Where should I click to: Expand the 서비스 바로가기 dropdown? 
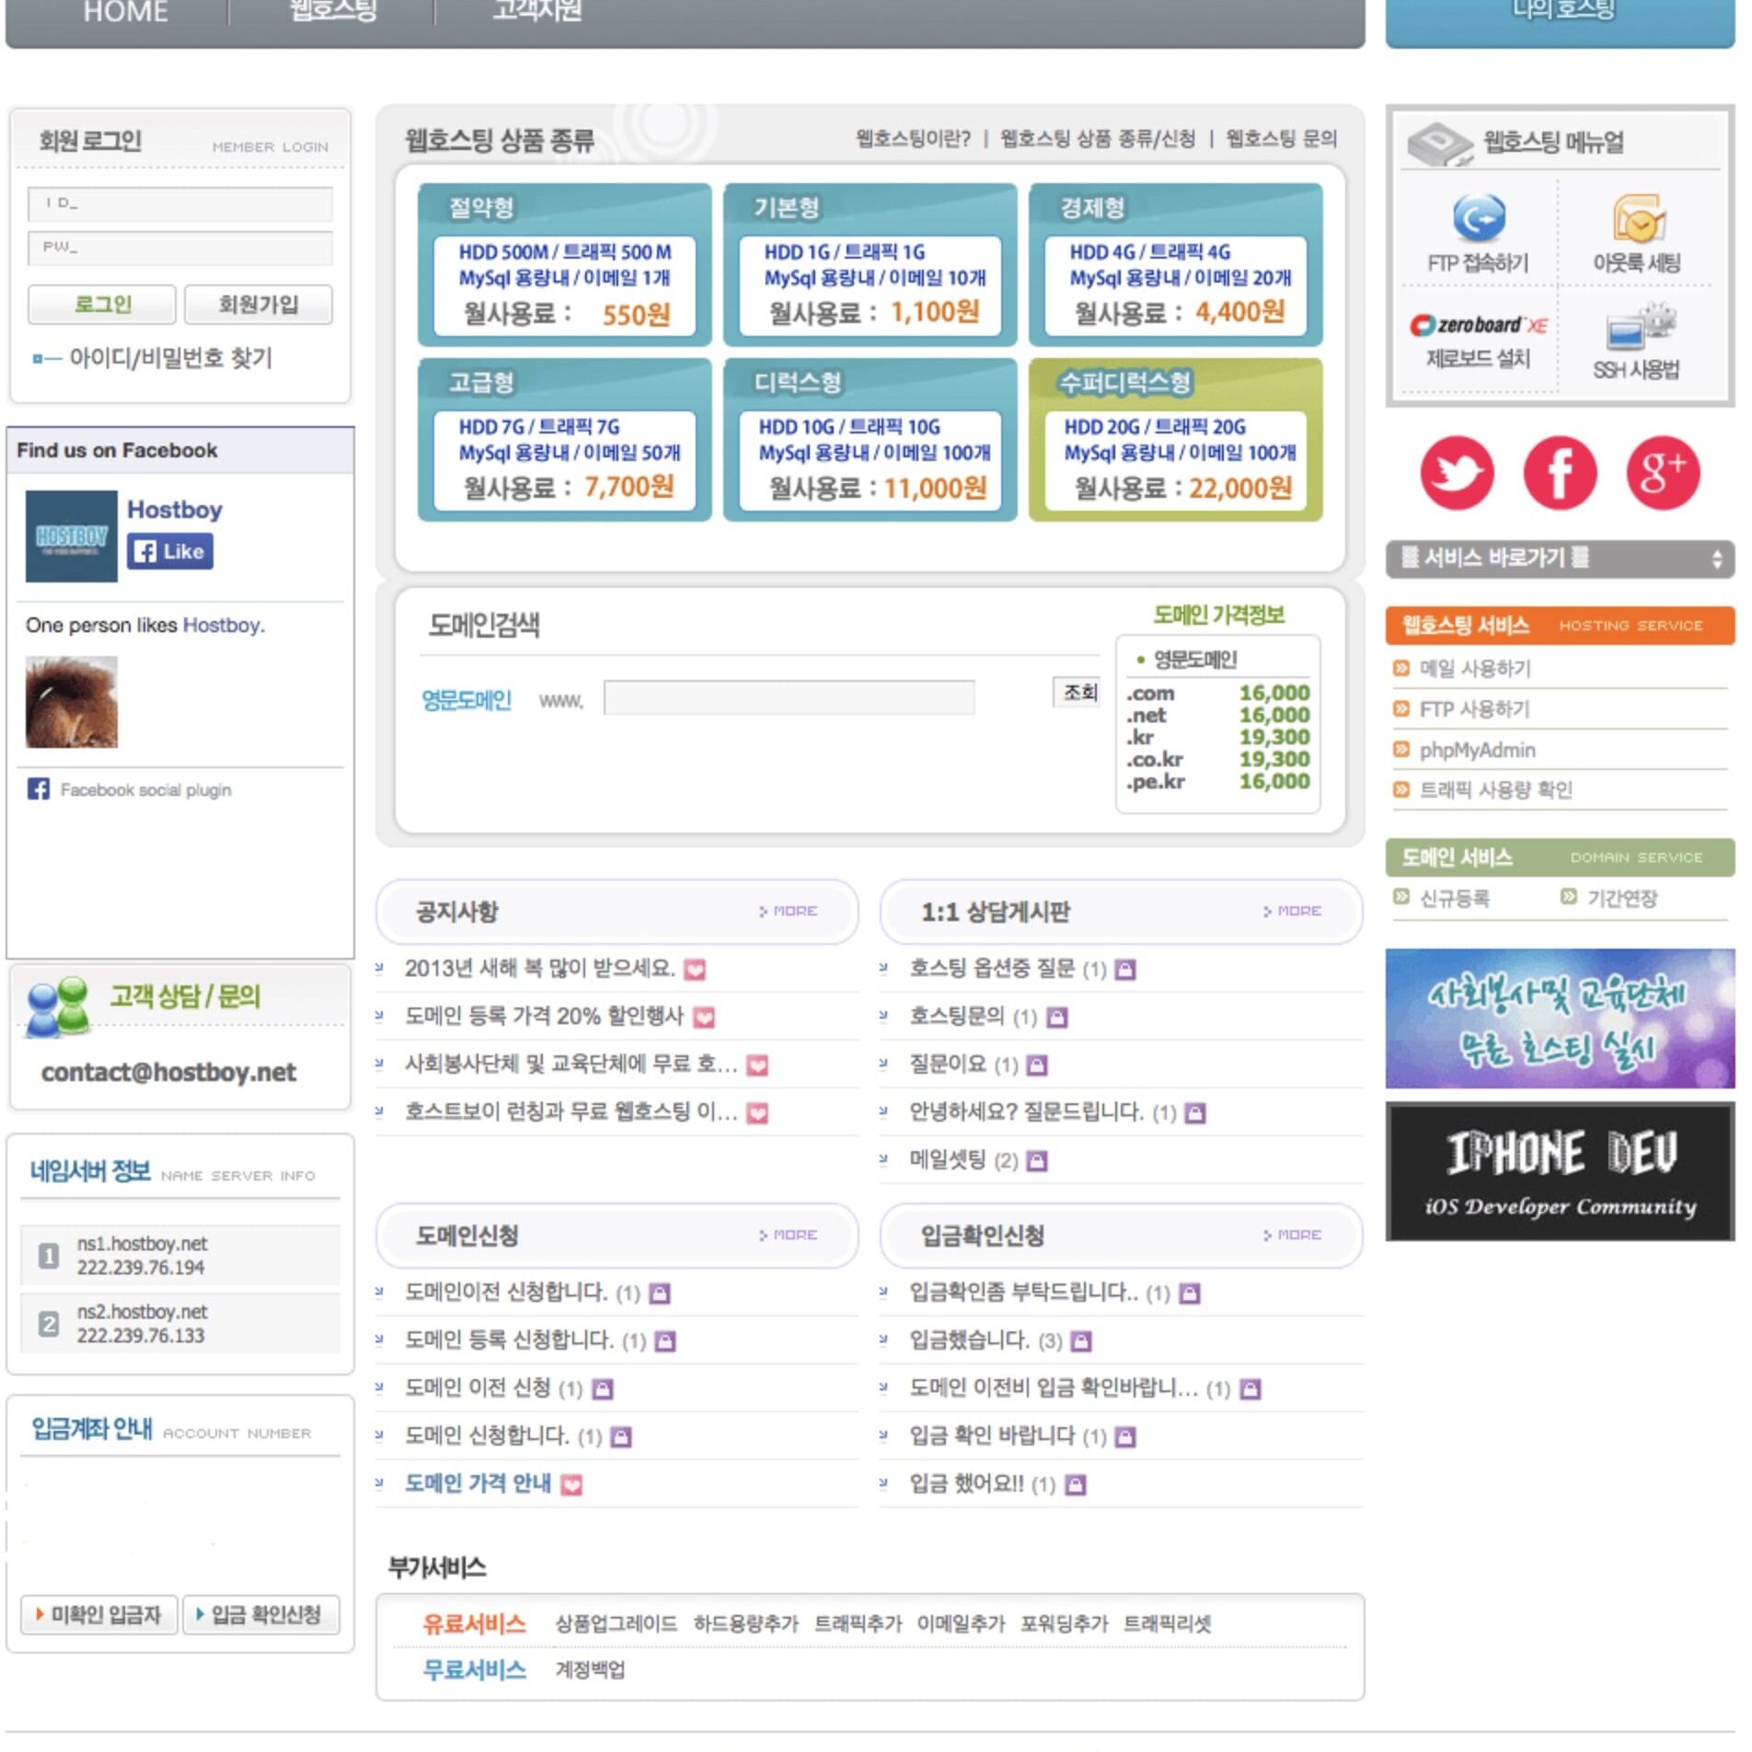tap(1559, 559)
